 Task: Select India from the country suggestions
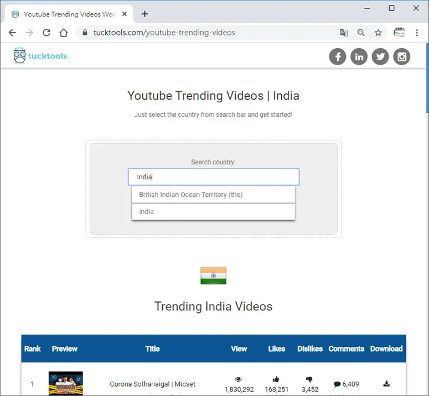(x=213, y=211)
